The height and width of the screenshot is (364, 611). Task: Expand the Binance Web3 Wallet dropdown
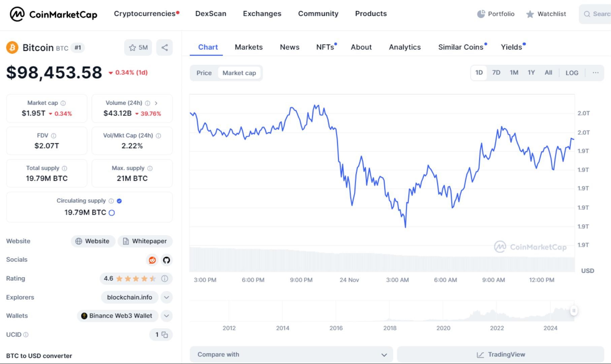[x=166, y=316]
